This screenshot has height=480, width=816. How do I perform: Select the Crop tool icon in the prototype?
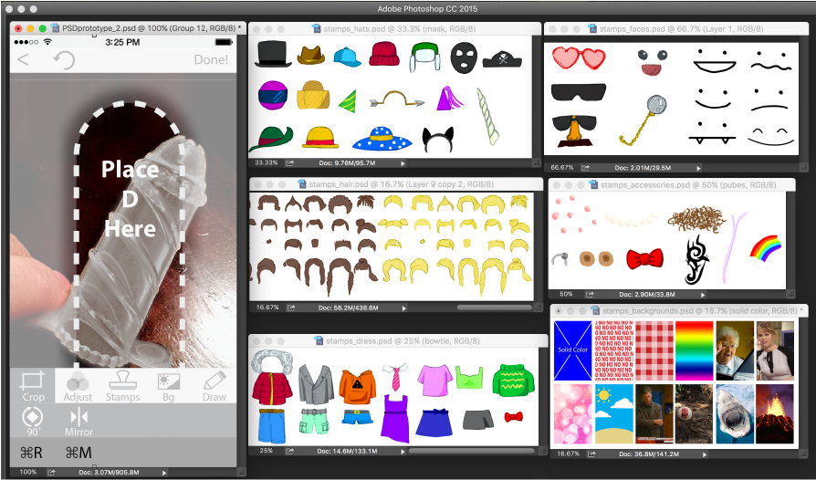pos(32,381)
